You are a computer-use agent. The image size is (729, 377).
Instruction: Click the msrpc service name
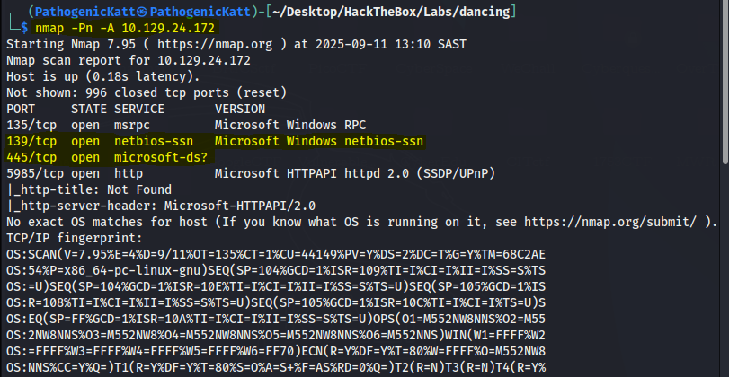click(133, 123)
